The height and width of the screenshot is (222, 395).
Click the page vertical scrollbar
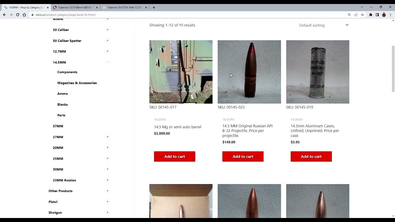point(393,69)
